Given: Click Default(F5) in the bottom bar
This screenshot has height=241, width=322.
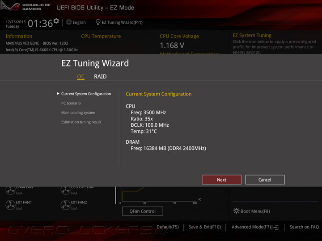Looking at the screenshot, I should click(168, 227).
